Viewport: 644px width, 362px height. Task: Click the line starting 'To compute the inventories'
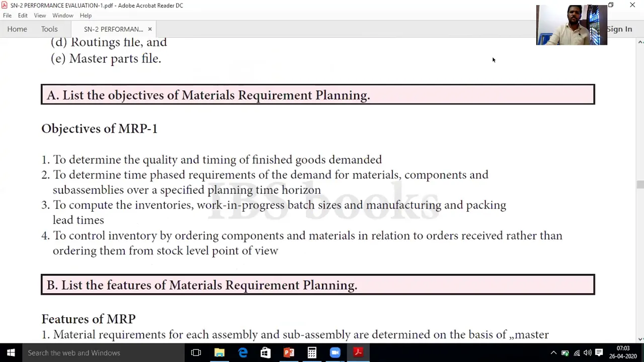point(279,205)
